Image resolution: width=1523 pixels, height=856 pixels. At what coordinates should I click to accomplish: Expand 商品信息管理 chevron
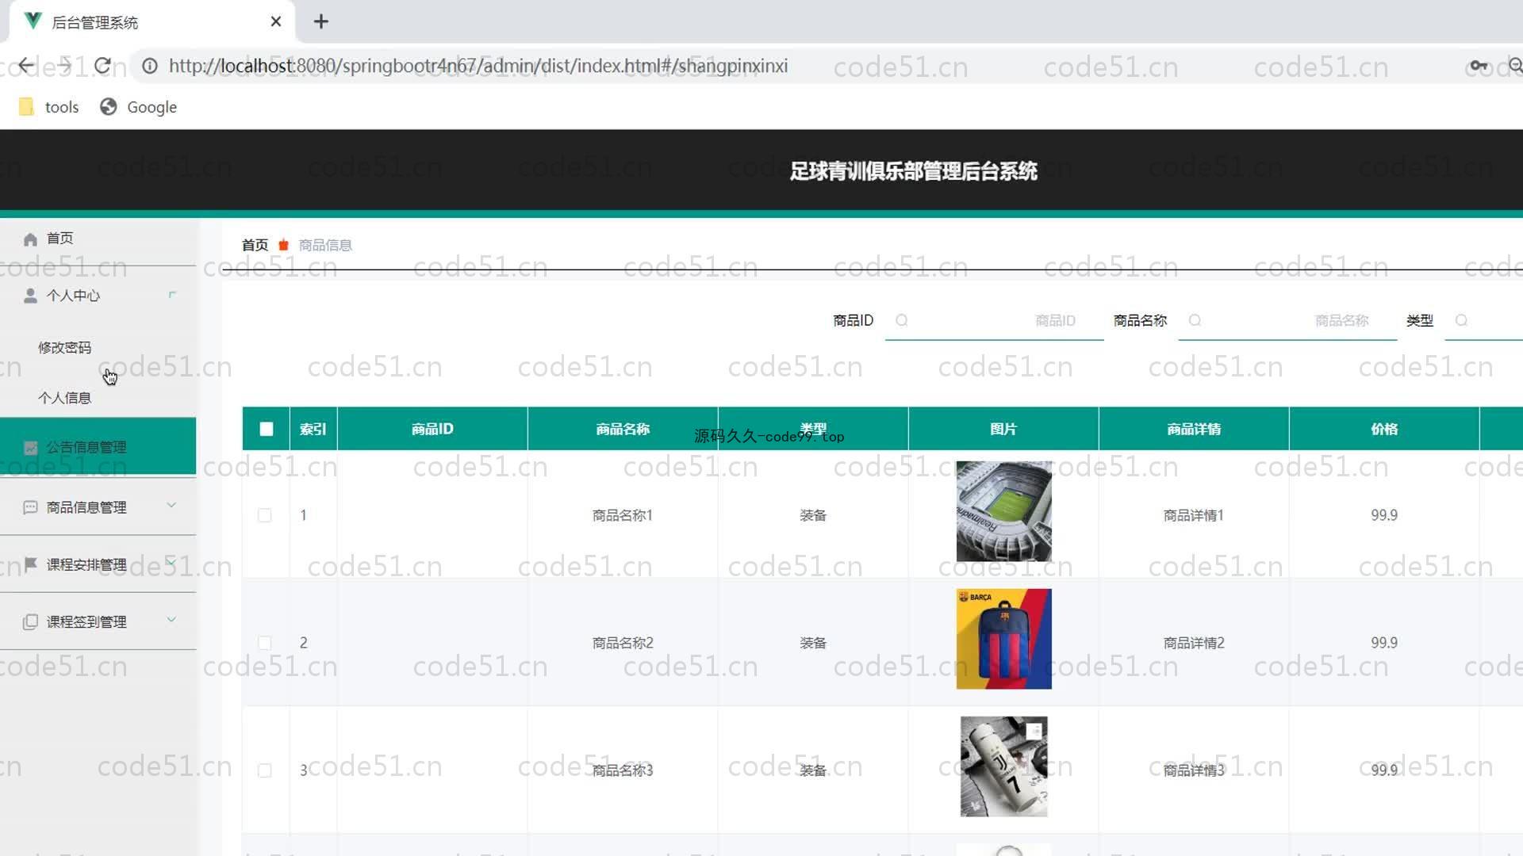(x=171, y=505)
